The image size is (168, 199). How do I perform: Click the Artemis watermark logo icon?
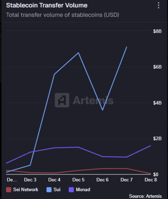[62, 100]
